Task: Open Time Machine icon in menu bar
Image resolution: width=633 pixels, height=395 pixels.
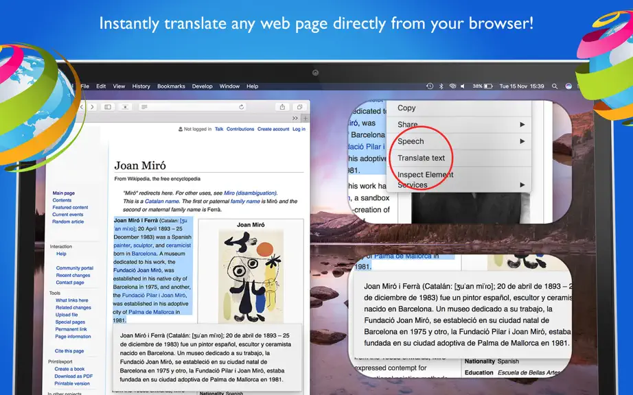Action: pos(430,86)
